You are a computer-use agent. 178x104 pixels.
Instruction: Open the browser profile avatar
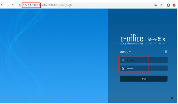pyautogui.click(x=168, y=5)
